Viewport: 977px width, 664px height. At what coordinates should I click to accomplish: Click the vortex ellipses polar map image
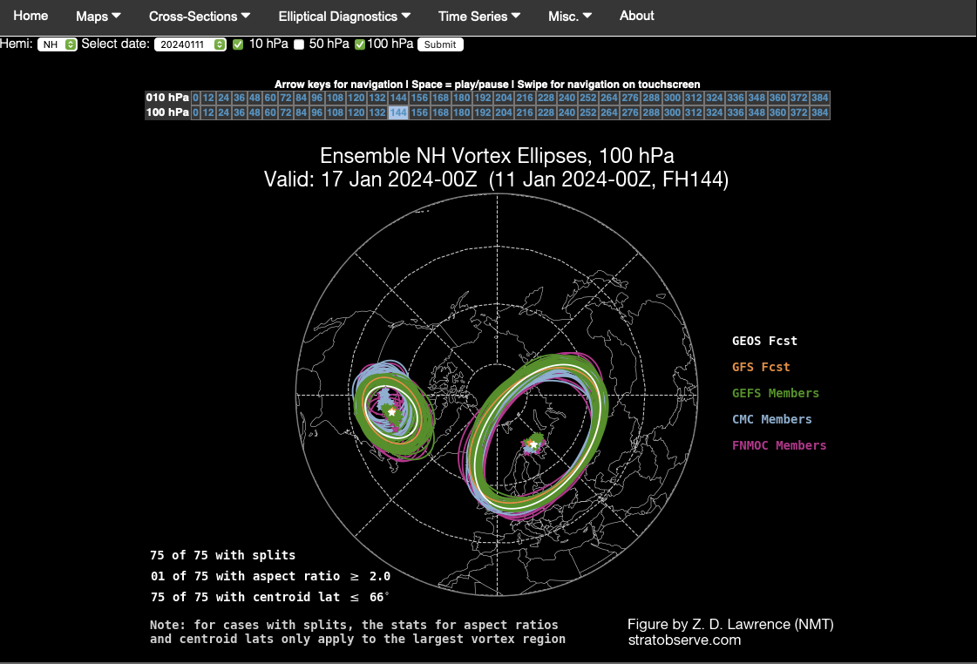tap(497, 392)
